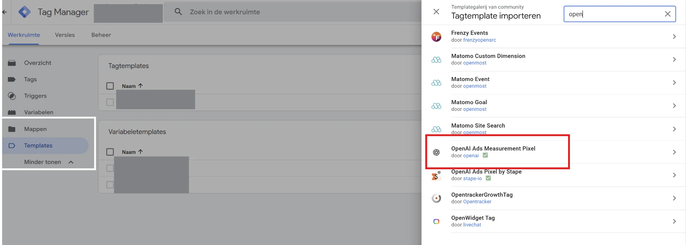
Task: Select OpenAI Ads Pixel by Stape template
Action: coord(554,175)
